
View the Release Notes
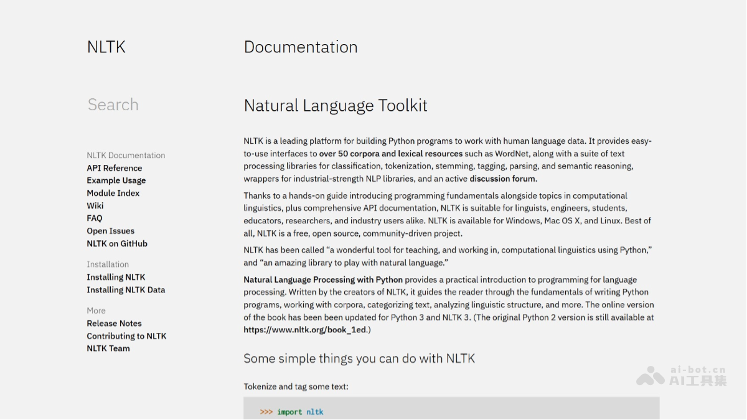(x=115, y=324)
